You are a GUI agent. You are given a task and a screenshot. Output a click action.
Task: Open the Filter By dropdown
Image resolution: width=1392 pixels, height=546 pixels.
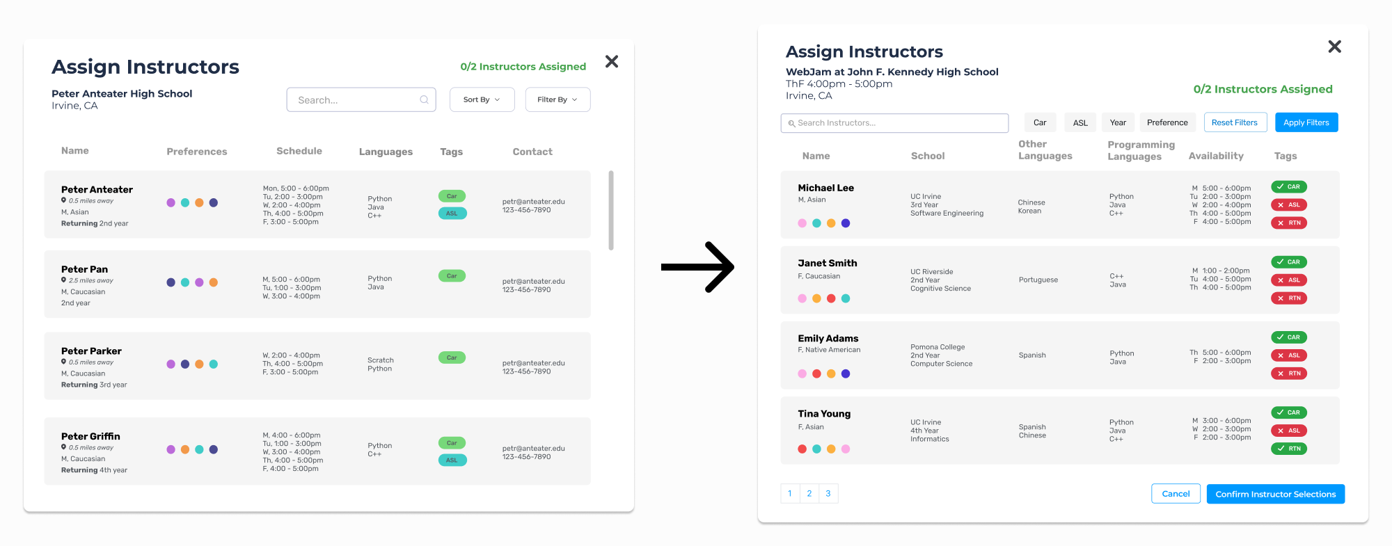[x=557, y=99]
